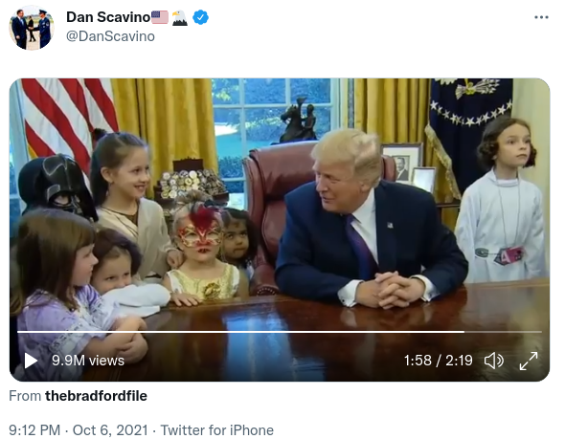
Task: Open the thebradfordfile source account link
Action: tap(96, 396)
